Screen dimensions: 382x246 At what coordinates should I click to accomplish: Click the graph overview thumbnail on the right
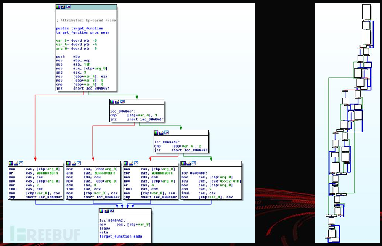[x=348, y=123]
